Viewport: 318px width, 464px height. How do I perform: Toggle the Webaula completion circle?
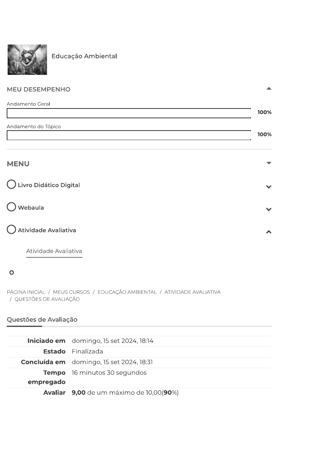pos(11,207)
